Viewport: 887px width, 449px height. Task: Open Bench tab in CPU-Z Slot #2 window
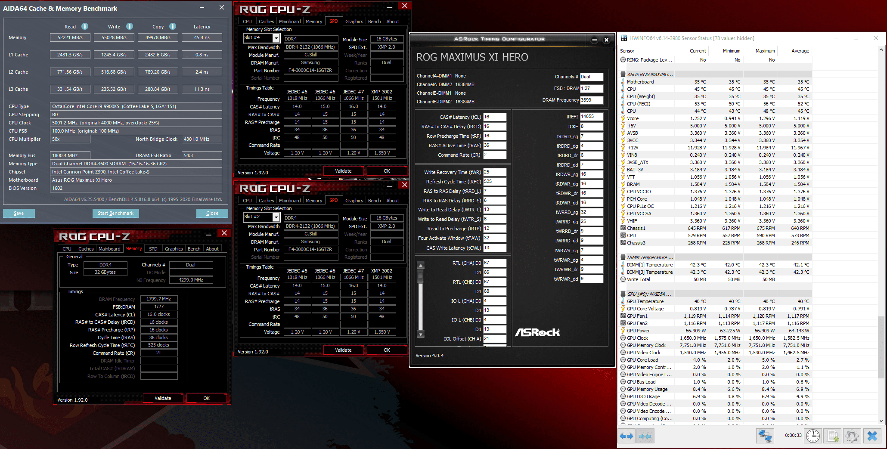click(x=374, y=201)
